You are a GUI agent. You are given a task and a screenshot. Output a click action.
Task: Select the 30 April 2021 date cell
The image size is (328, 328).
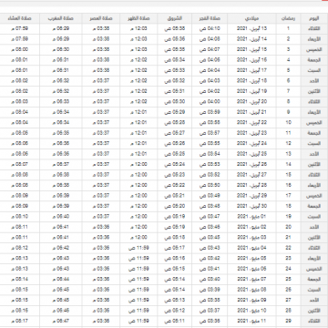point(251,206)
